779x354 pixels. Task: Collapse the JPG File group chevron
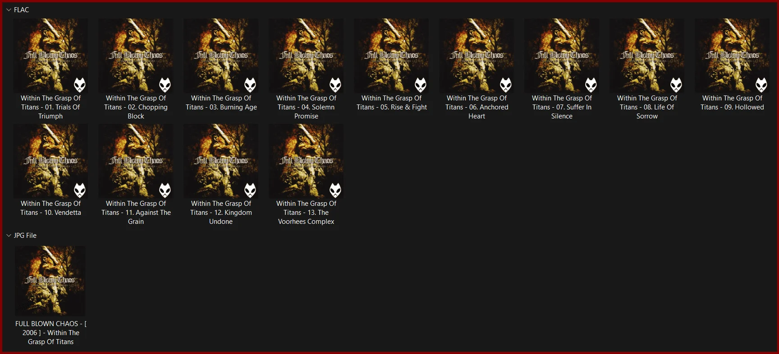pyautogui.click(x=9, y=235)
